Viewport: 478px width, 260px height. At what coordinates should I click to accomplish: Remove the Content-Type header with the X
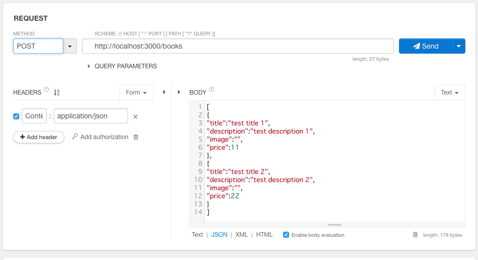pyautogui.click(x=135, y=117)
